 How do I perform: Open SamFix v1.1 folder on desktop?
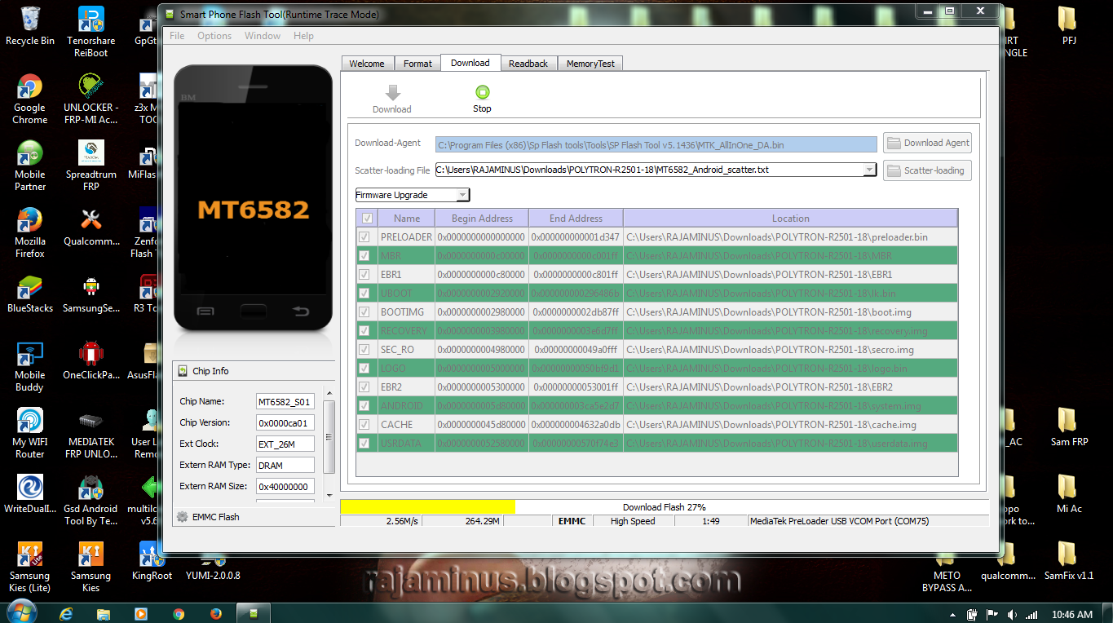click(1069, 561)
